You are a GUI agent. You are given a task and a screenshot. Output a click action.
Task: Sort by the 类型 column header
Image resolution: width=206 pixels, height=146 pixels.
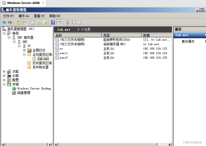tap(121, 35)
